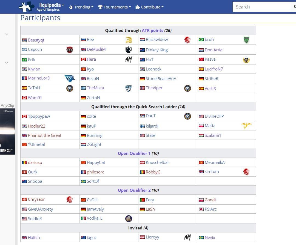
Task: Open the shark team logo beside TheMista
Action: 129,88
